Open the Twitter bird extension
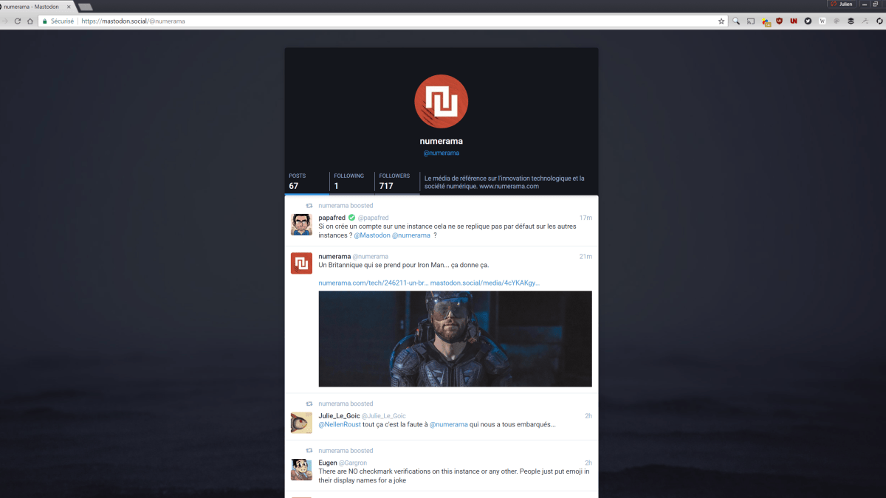Image resolution: width=886 pixels, height=498 pixels. tap(808, 21)
